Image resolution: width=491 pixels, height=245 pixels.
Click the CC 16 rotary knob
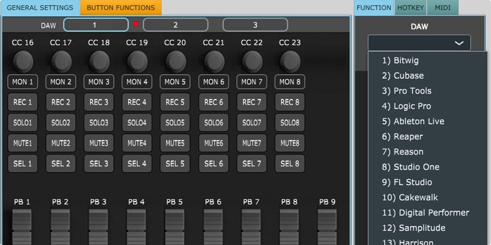[23, 61]
